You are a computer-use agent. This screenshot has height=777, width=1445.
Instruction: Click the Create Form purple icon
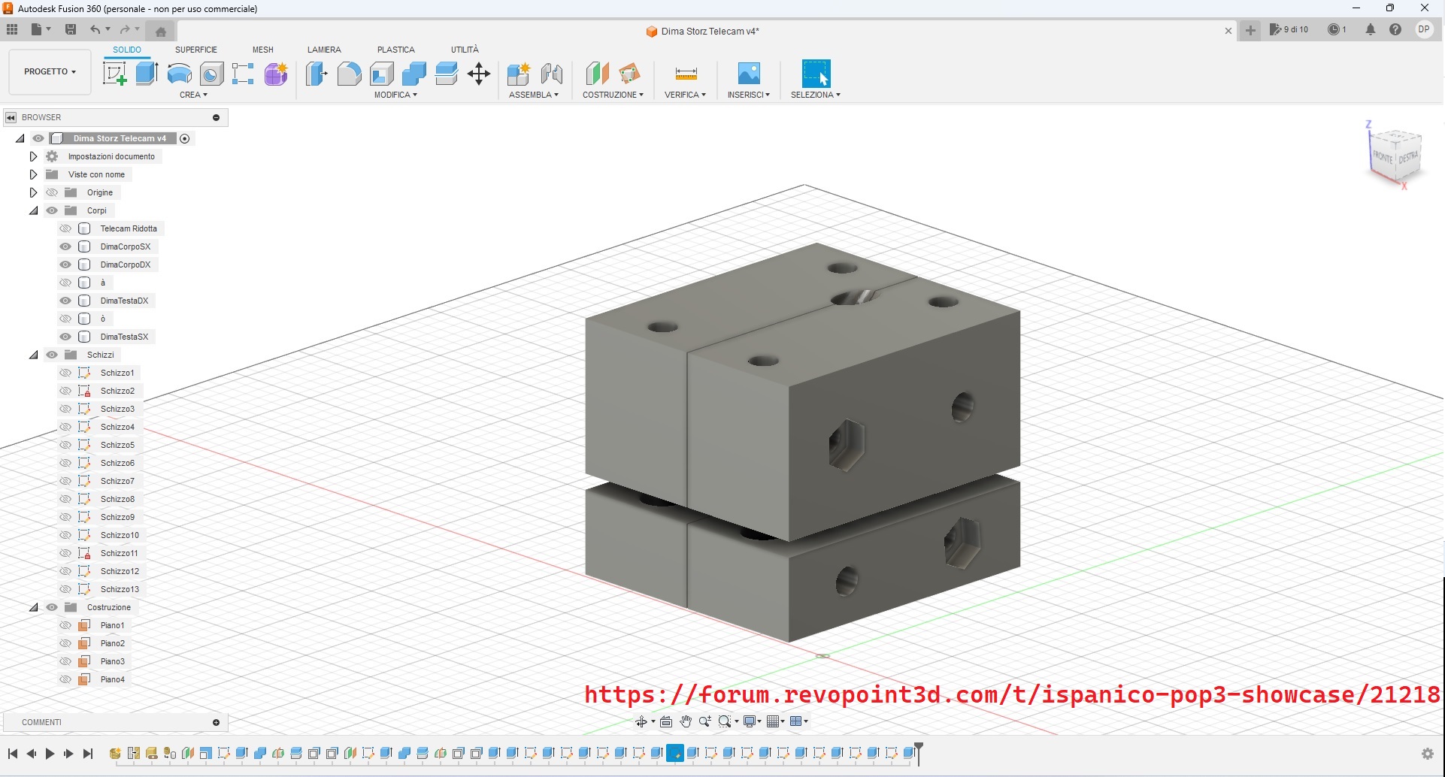pos(276,74)
